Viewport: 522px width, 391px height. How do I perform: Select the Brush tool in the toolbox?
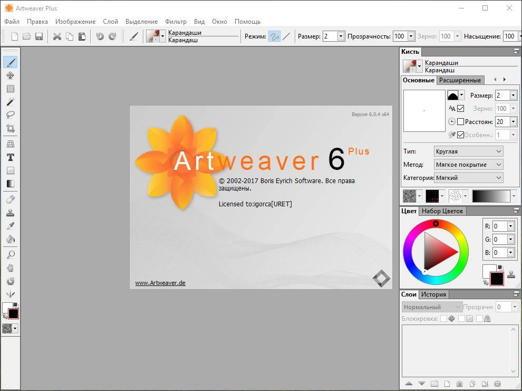tap(11, 62)
